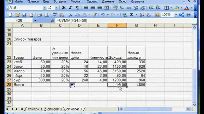Click the Print icon
The width and height of the screenshot is (204, 114).
(40, 15)
